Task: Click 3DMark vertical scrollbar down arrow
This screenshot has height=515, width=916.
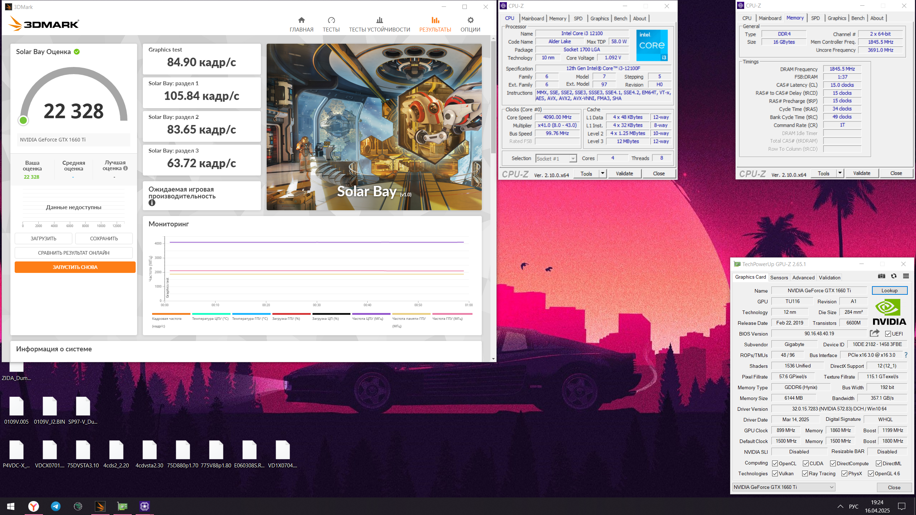Action: (x=493, y=358)
